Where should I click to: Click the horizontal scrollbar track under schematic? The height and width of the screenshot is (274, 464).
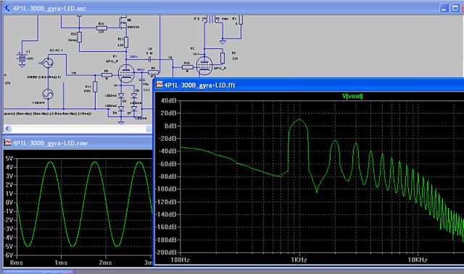[78, 129]
